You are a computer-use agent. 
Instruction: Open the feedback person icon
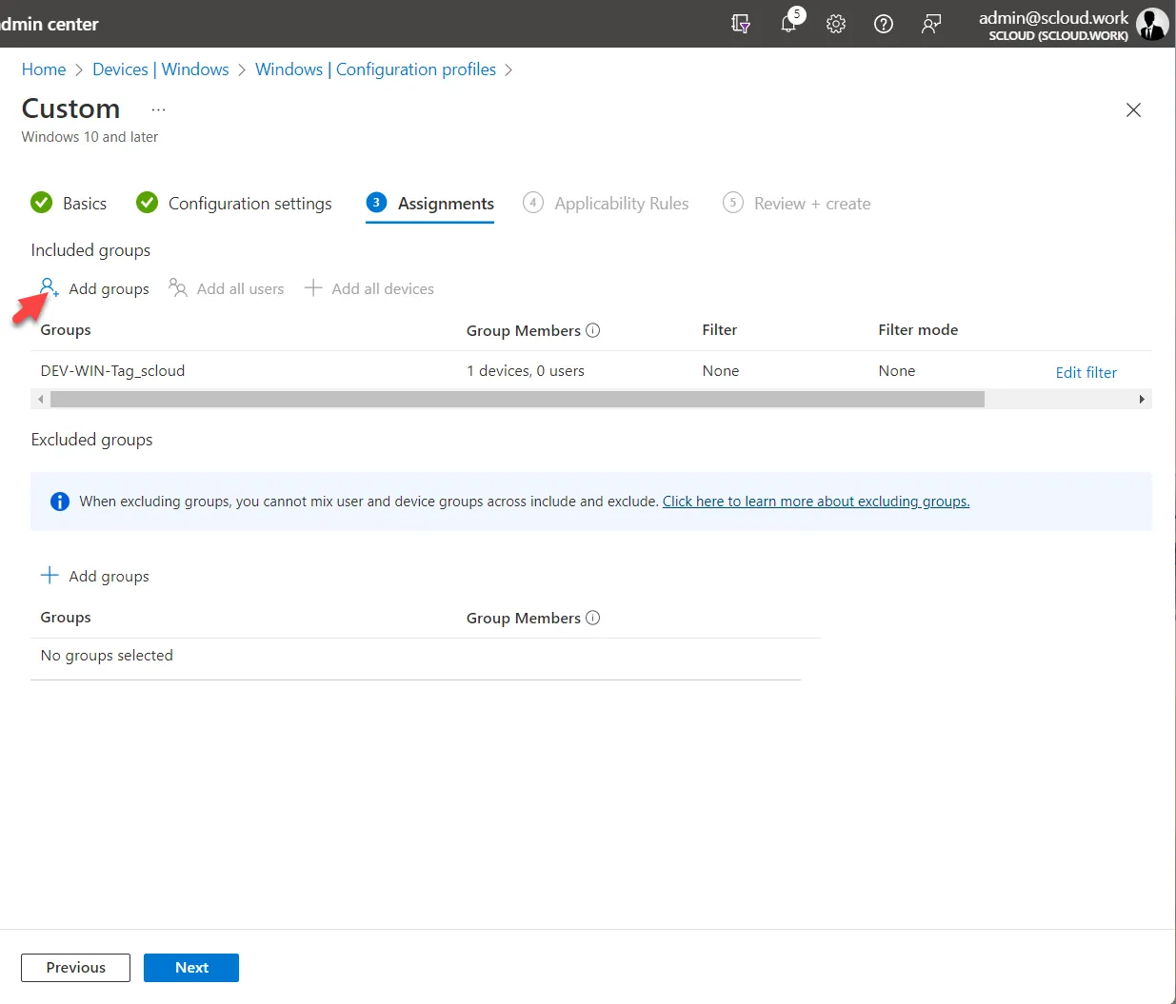pos(931,24)
